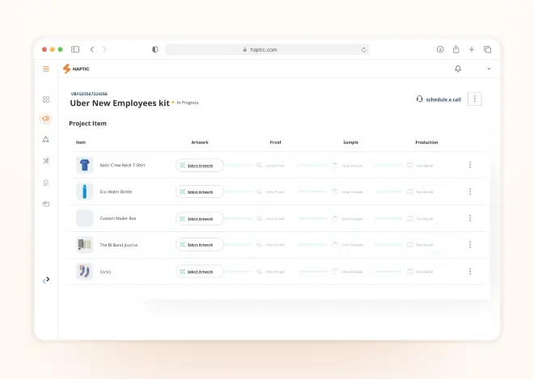This screenshot has height=379, width=534.
Task: Open the shapes sidebar icon
Action: pos(45,139)
